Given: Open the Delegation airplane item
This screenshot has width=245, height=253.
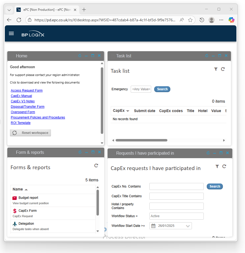Looking at the screenshot, I should click(15, 224).
